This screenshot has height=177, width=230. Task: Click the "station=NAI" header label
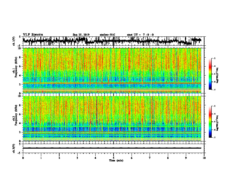click(x=107, y=35)
